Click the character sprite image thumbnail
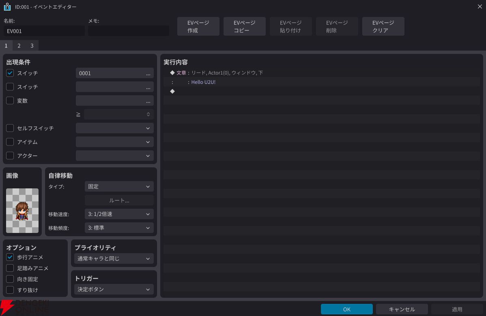This screenshot has width=486, height=316. 22,210
